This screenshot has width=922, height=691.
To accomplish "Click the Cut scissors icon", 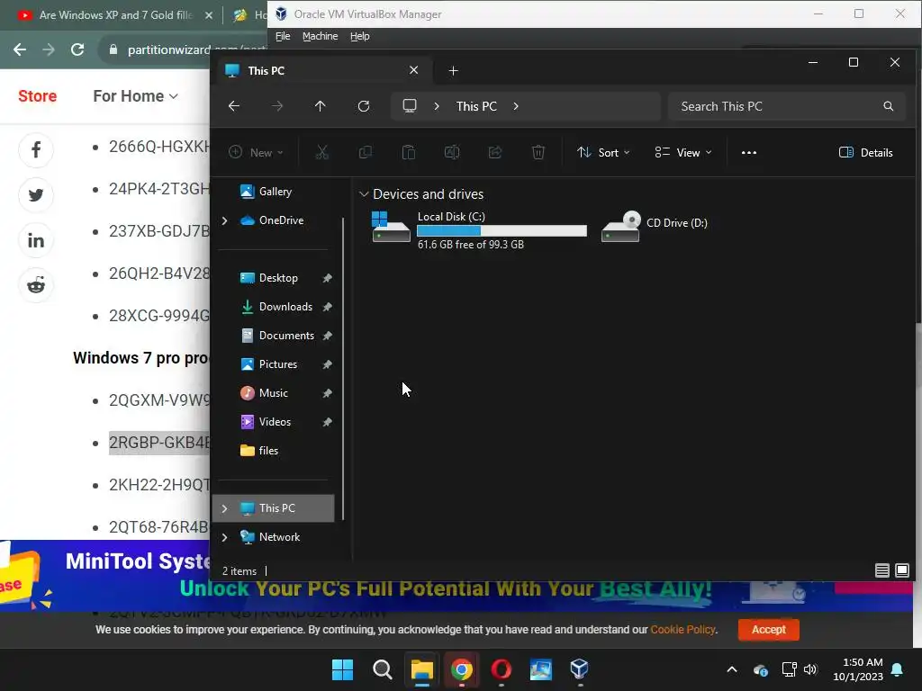I will (x=321, y=153).
